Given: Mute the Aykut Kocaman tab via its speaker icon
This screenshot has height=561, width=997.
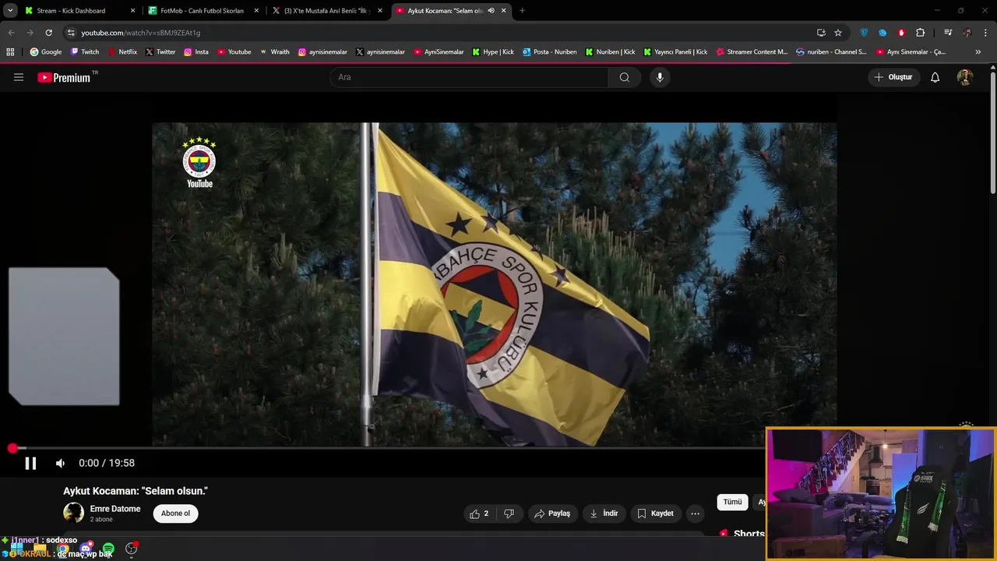Looking at the screenshot, I should 491,11.
